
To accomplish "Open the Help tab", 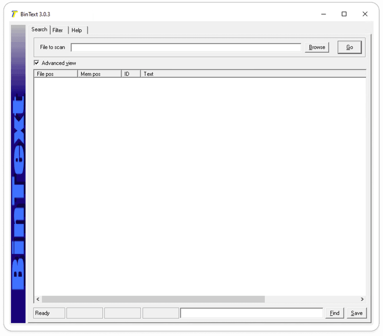I will (77, 30).
